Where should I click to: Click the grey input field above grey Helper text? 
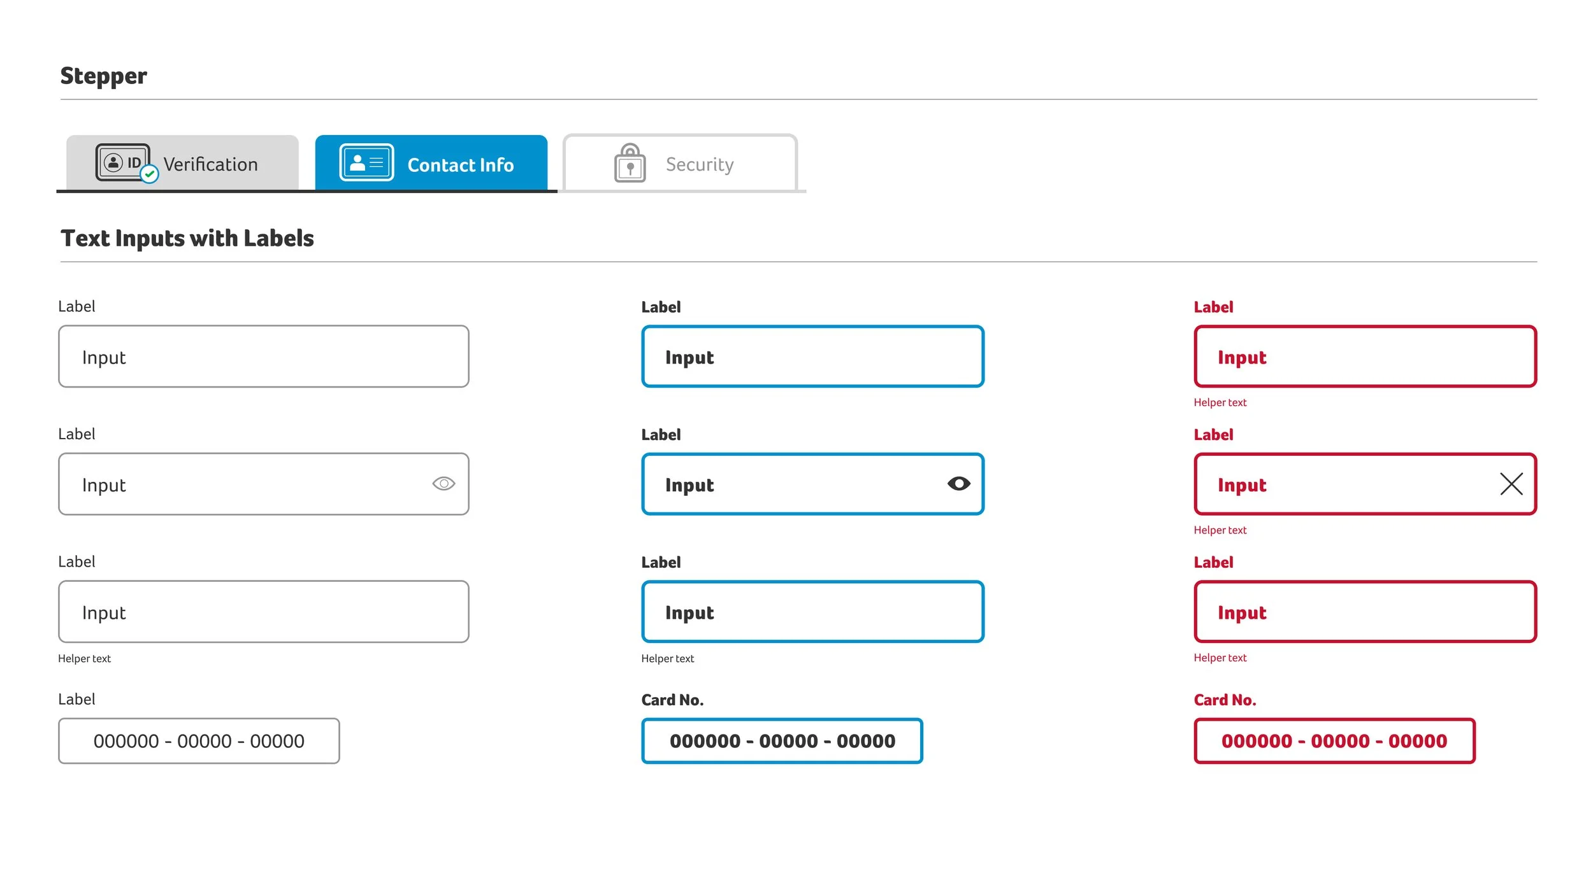[264, 612]
